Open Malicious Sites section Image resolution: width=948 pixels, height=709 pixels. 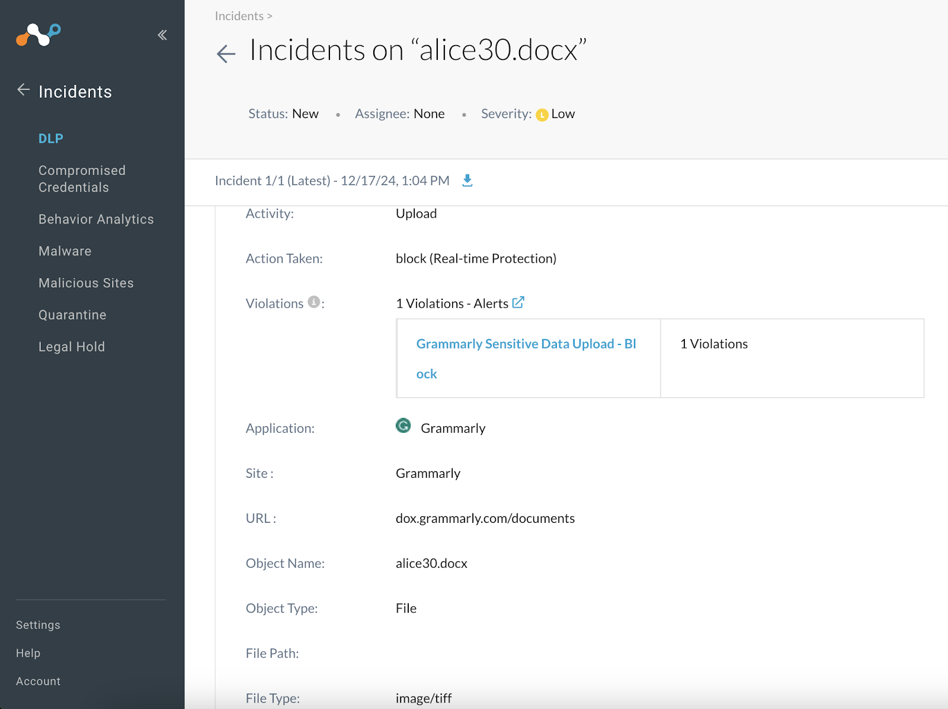86,283
